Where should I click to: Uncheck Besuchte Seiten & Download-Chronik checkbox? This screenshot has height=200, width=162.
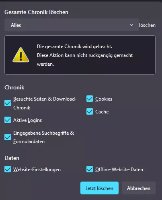(8, 103)
